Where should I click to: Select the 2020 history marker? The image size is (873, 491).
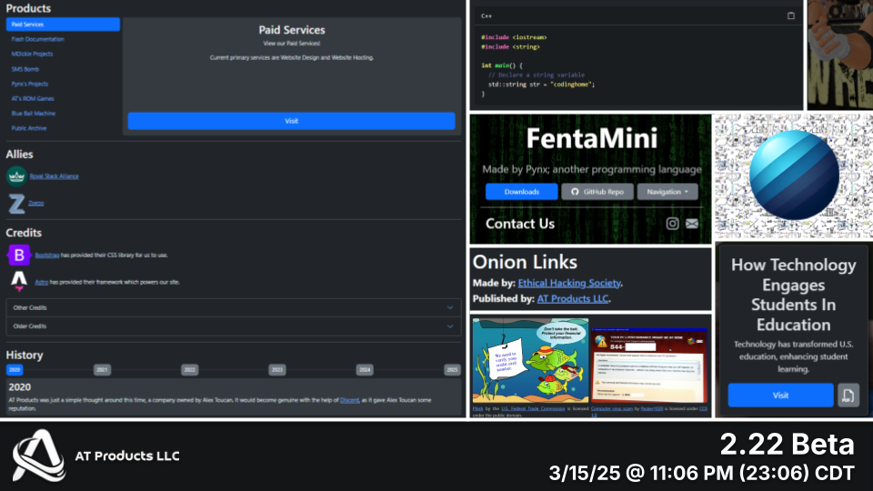point(15,370)
